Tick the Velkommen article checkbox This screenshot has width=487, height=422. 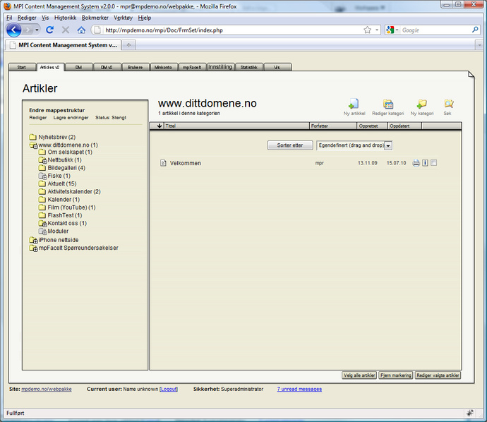click(x=434, y=163)
